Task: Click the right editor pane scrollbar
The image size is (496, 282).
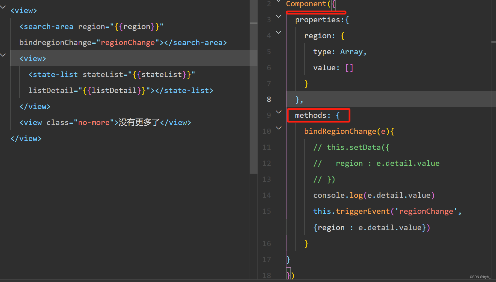Action: [493, 42]
